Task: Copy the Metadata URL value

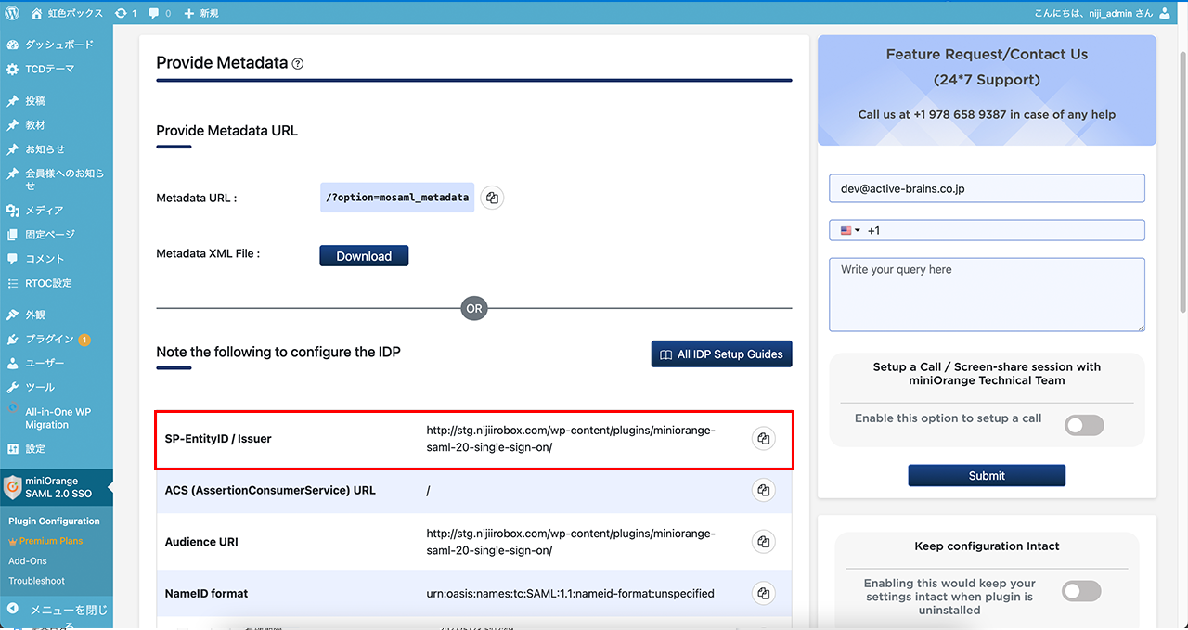Action: (x=493, y=198)
